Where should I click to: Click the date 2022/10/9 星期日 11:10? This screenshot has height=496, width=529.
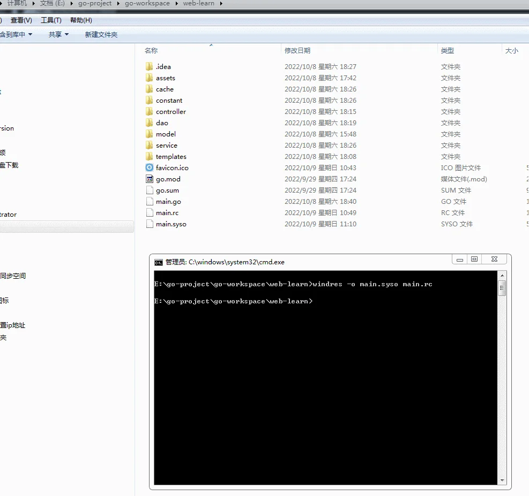tap(320, 224)
